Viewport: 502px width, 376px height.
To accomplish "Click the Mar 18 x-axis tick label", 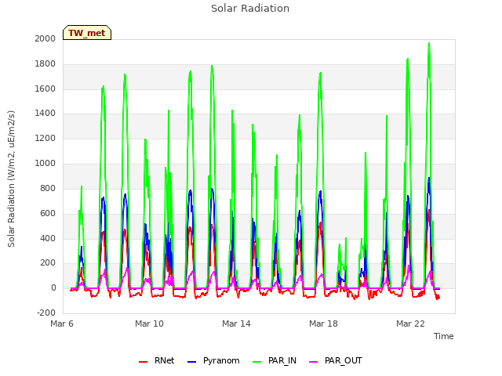I will coord(323,324).
